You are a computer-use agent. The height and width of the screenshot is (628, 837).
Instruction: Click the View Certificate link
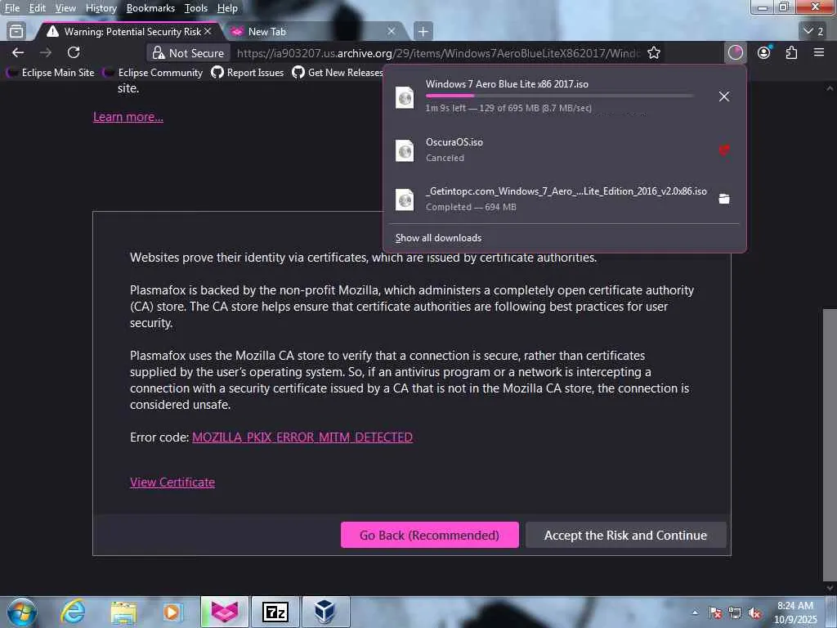pyautogui.click(x=172, y=482)
